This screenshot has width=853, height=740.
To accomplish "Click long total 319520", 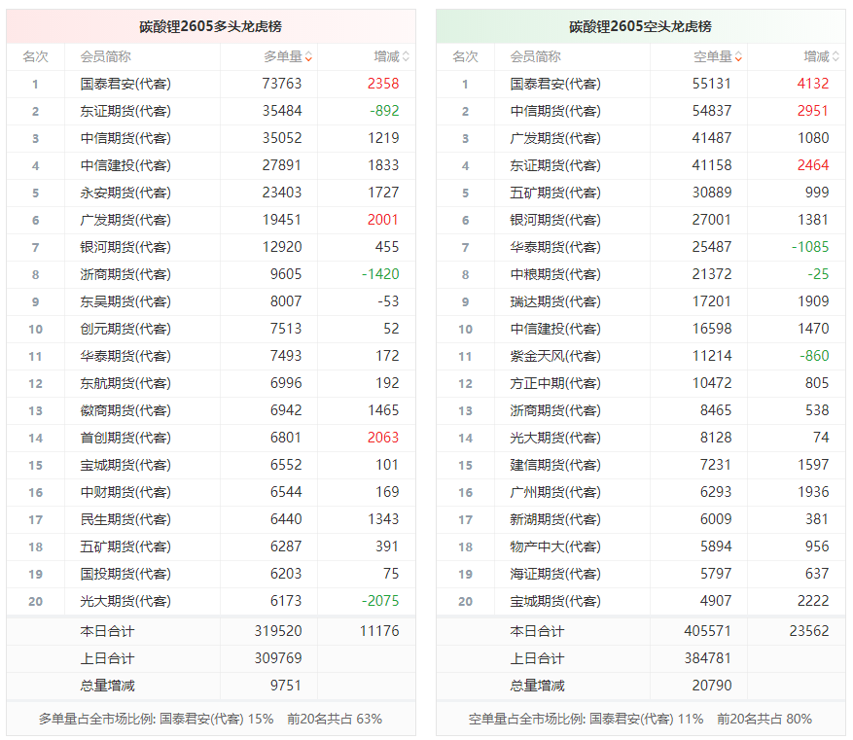I will (x=278, y=631).
